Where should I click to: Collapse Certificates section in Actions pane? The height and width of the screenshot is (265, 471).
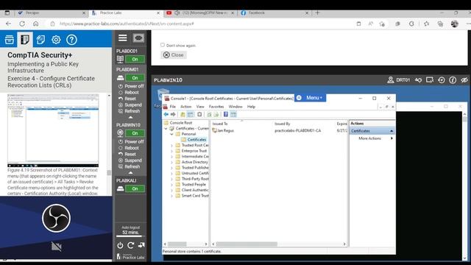click(x=392, y=131)
